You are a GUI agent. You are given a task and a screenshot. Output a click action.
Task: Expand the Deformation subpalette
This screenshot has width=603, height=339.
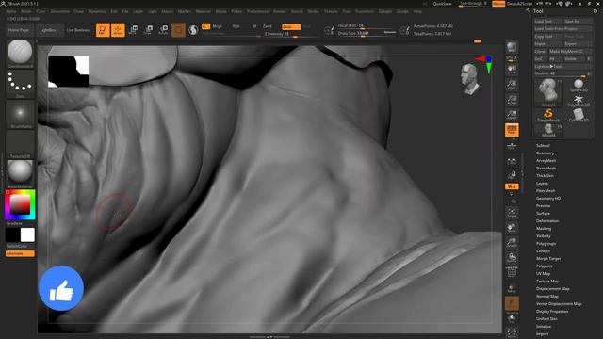click(547, 221)
